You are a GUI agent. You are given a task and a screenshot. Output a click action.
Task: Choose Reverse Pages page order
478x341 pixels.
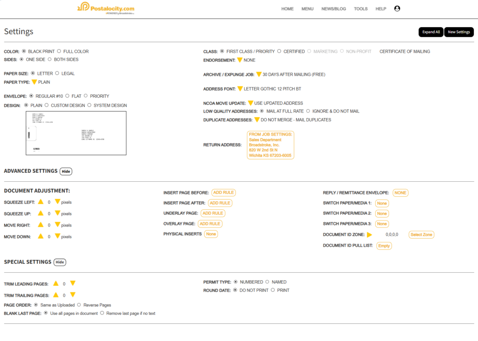point(79,305)
